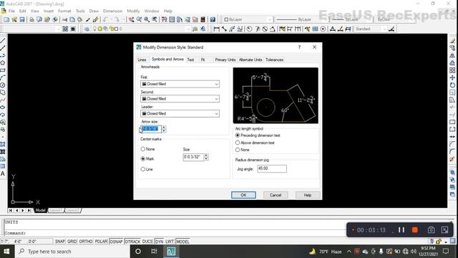Screen dimensions: 458x258
Task: Click the Diameter dimension icon
Action: coord(265,29)
